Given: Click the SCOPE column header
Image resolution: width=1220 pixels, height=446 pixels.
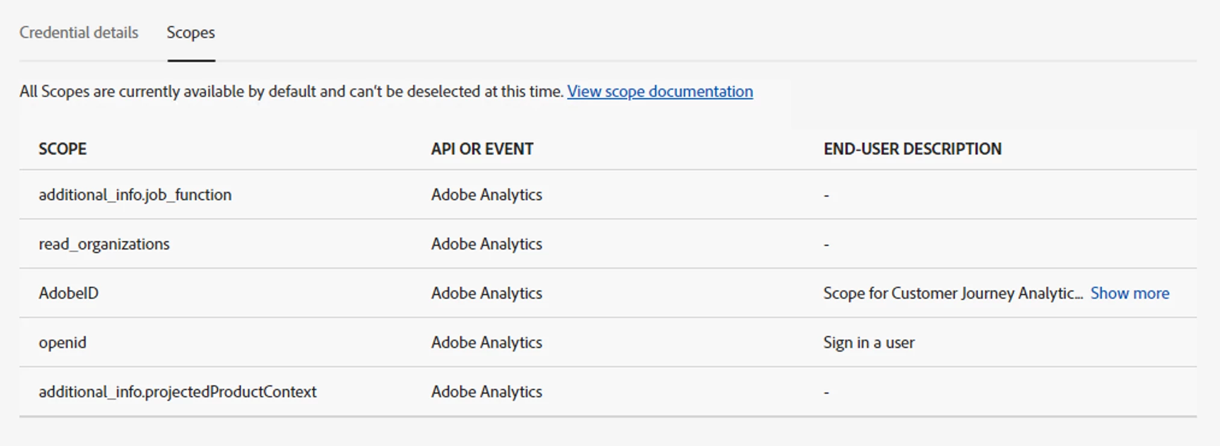Looking at the screenshot, I should coord(63,149).
